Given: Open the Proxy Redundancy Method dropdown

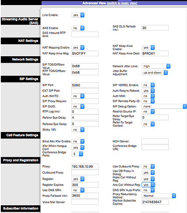Looking at the screenshot, I should 159,196.
